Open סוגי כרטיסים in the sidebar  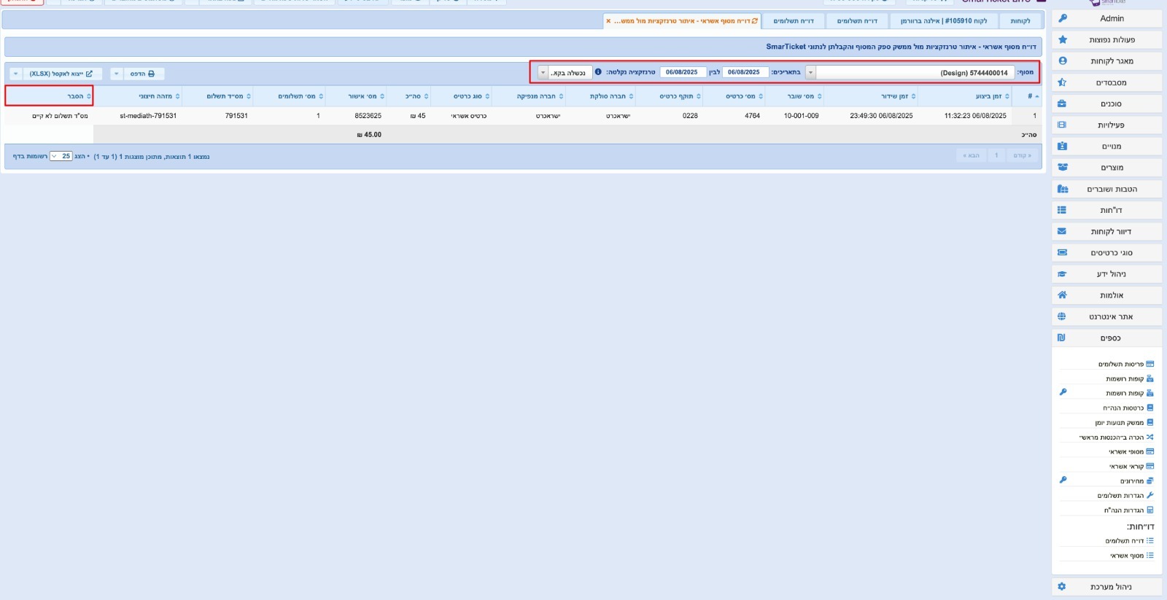pos(1106,252)
